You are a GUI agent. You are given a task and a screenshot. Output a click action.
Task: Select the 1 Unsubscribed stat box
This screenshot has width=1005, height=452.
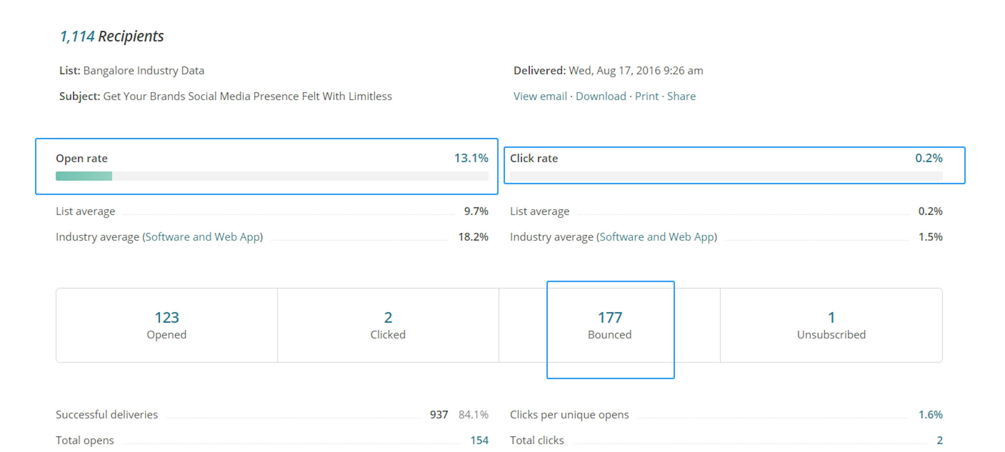[831, 325]
